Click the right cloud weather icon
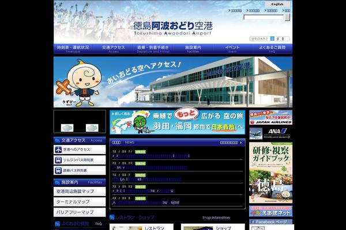Image resolution: width=346 pixels, height=230 pixels. (92, 128)
